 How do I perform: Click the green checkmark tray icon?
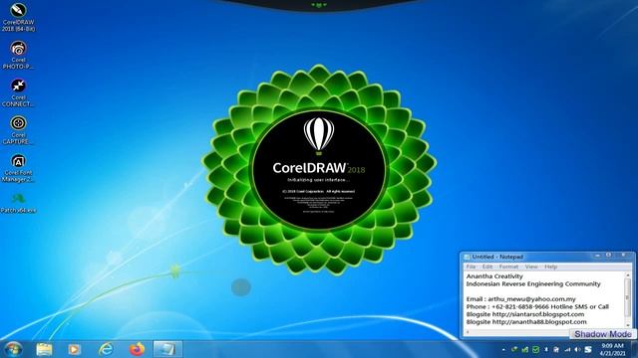tap(536, 349)
